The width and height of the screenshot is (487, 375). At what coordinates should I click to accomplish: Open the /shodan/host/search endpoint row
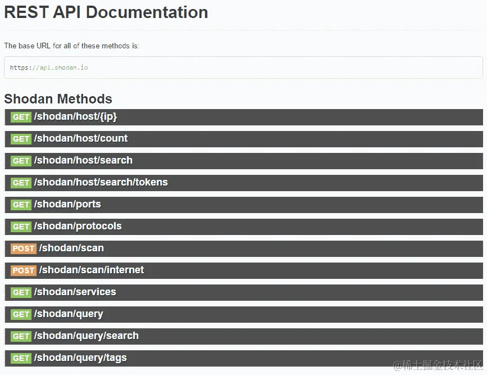coord(244,161)
